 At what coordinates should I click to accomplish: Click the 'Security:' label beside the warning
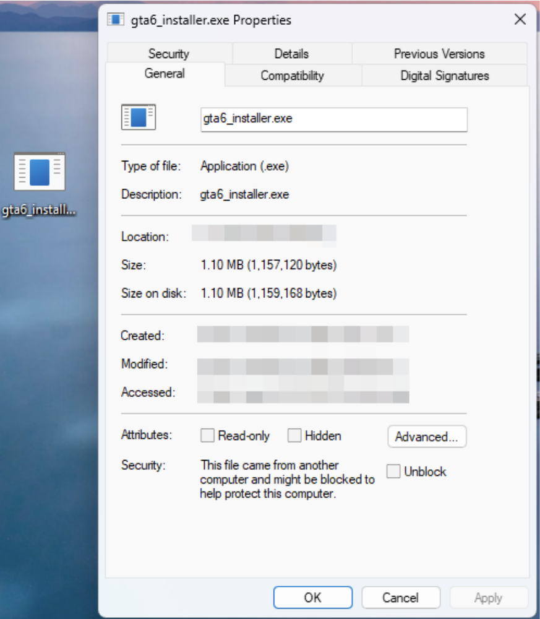point(143,465)
